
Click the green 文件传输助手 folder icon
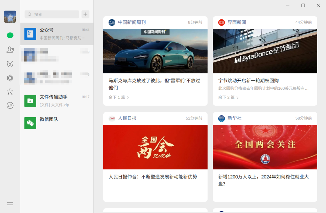(x=30, y=101)
